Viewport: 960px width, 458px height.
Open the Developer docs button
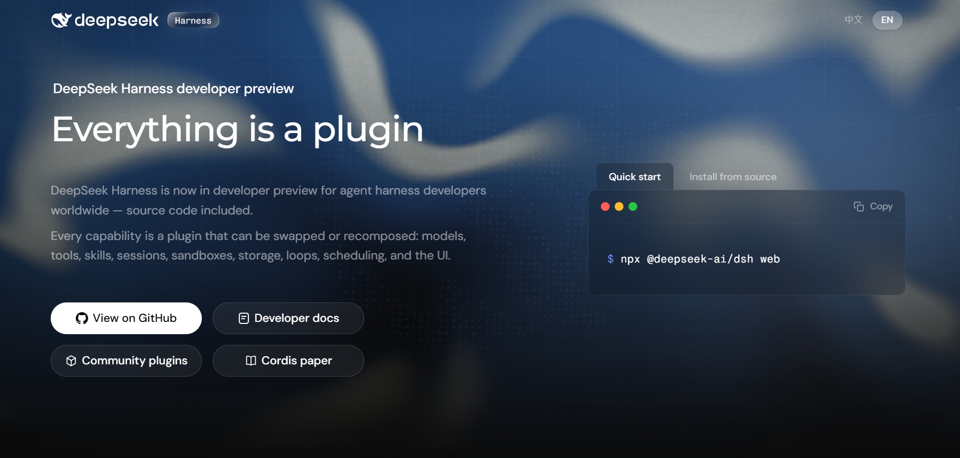point(288,318)
